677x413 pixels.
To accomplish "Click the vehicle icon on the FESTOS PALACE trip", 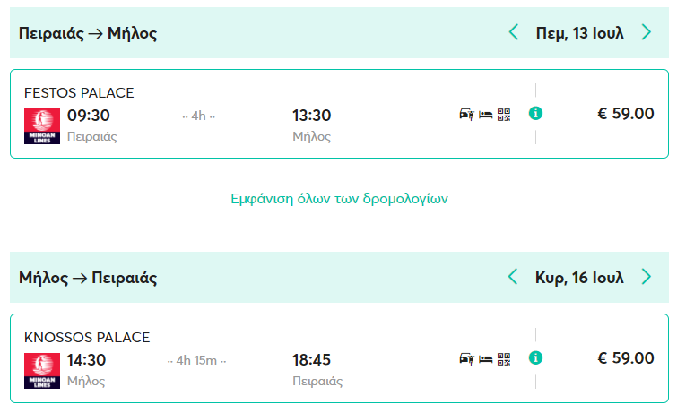I will pyautogui.click(x=466, y=114).
